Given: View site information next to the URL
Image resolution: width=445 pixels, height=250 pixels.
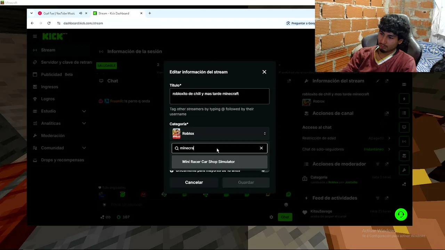Looking at the screenshot, I should click(x=59, y=23).
